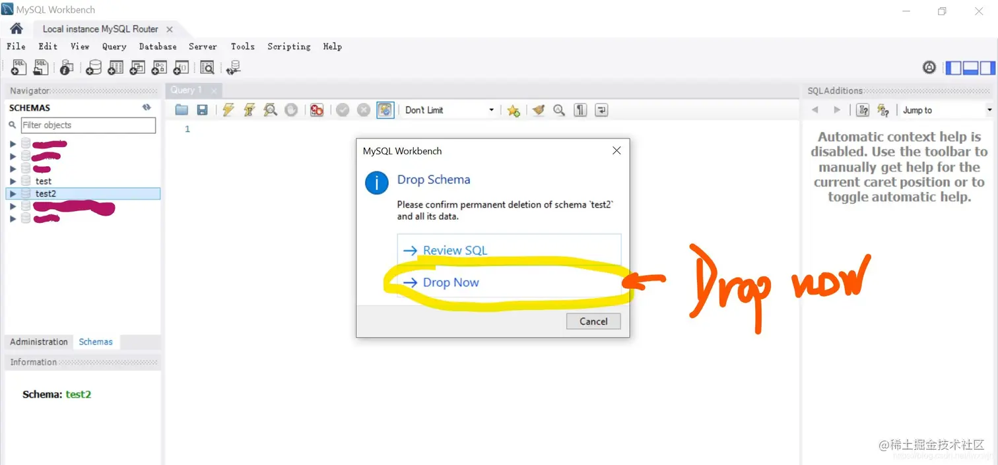Close the Local instance MySQL Router tab
Screen dimensions: 998x465
[170, 29]
